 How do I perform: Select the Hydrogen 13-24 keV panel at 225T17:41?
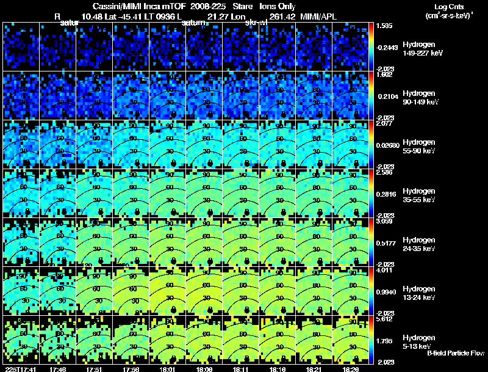click(x=21, y=291)
